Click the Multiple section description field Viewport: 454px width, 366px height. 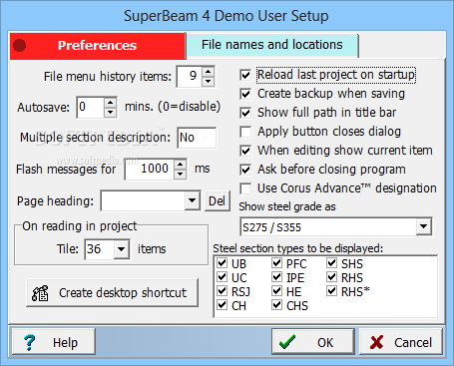[197, 138]
